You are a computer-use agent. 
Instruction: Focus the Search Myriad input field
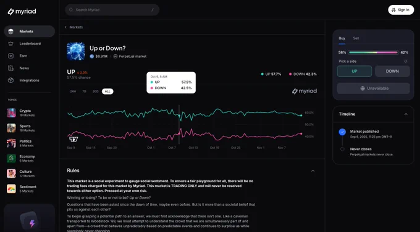pos(112,10)
